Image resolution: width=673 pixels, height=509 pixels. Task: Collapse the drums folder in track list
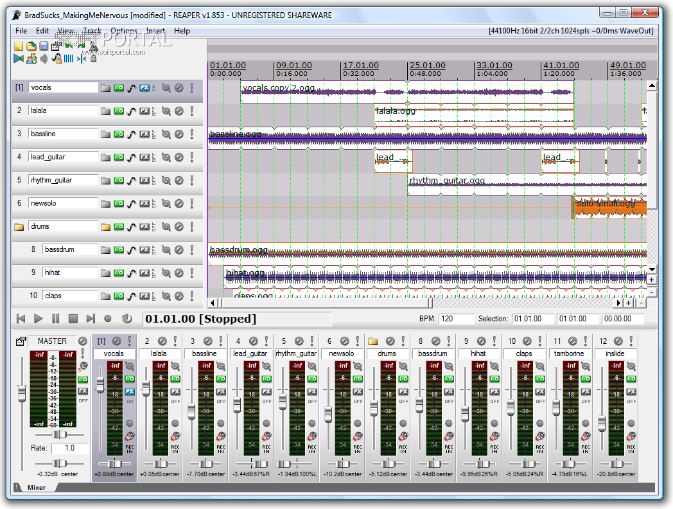tap(19, 227)
